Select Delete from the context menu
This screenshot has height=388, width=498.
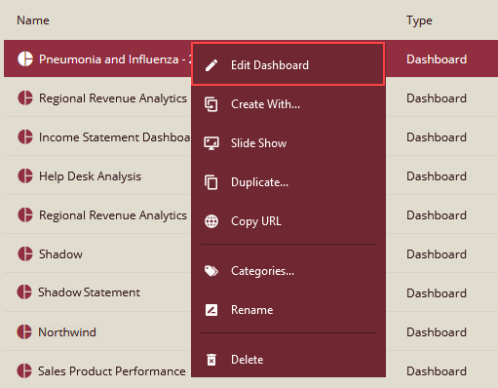[288, 360]
